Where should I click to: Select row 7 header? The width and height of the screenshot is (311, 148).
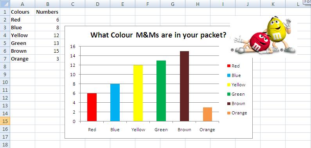pyautogui.click(x=5, y=59)
